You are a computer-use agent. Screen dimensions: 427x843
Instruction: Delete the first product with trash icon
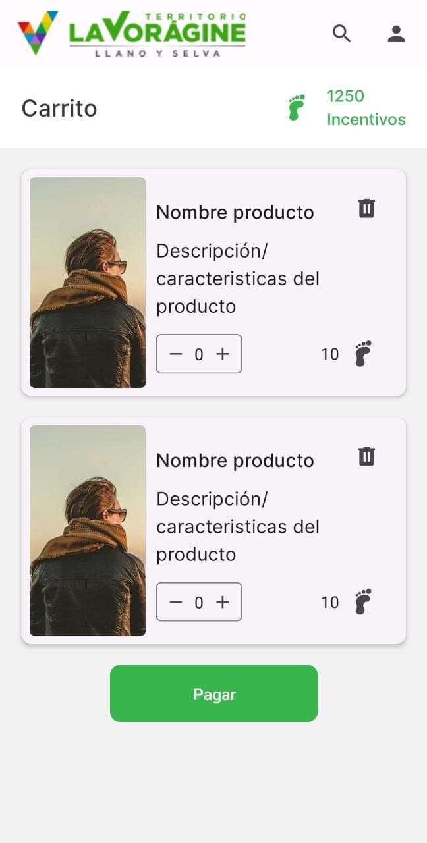366,208
